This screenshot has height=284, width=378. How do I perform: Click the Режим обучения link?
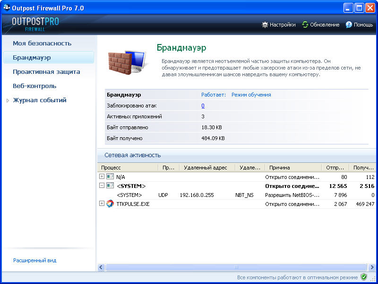(251, 95)
